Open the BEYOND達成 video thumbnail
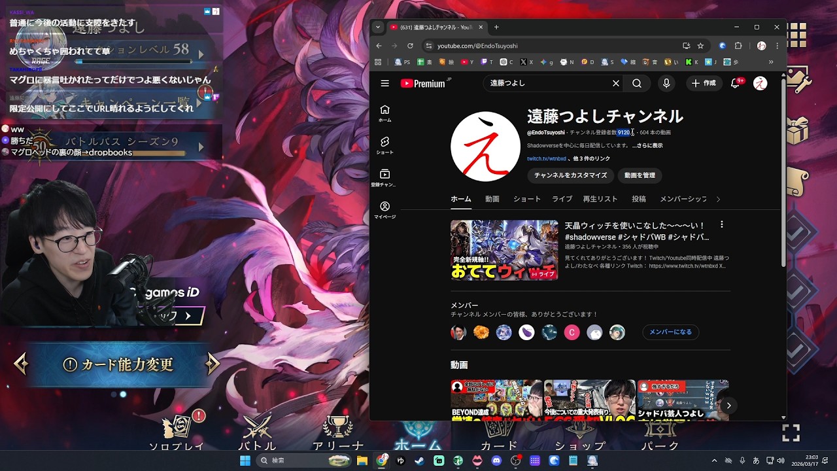Viewport: 837px width, 471px height. [496, 400]
